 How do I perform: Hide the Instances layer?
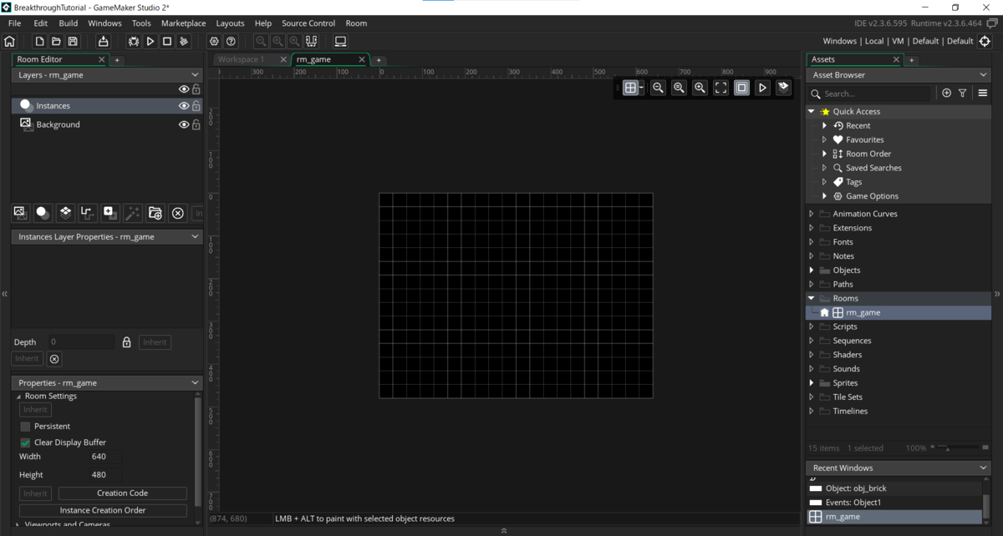[x=183, y=105]
